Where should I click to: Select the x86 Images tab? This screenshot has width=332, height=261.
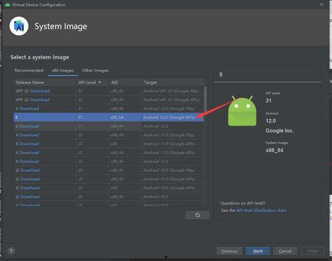pos(63,70)
